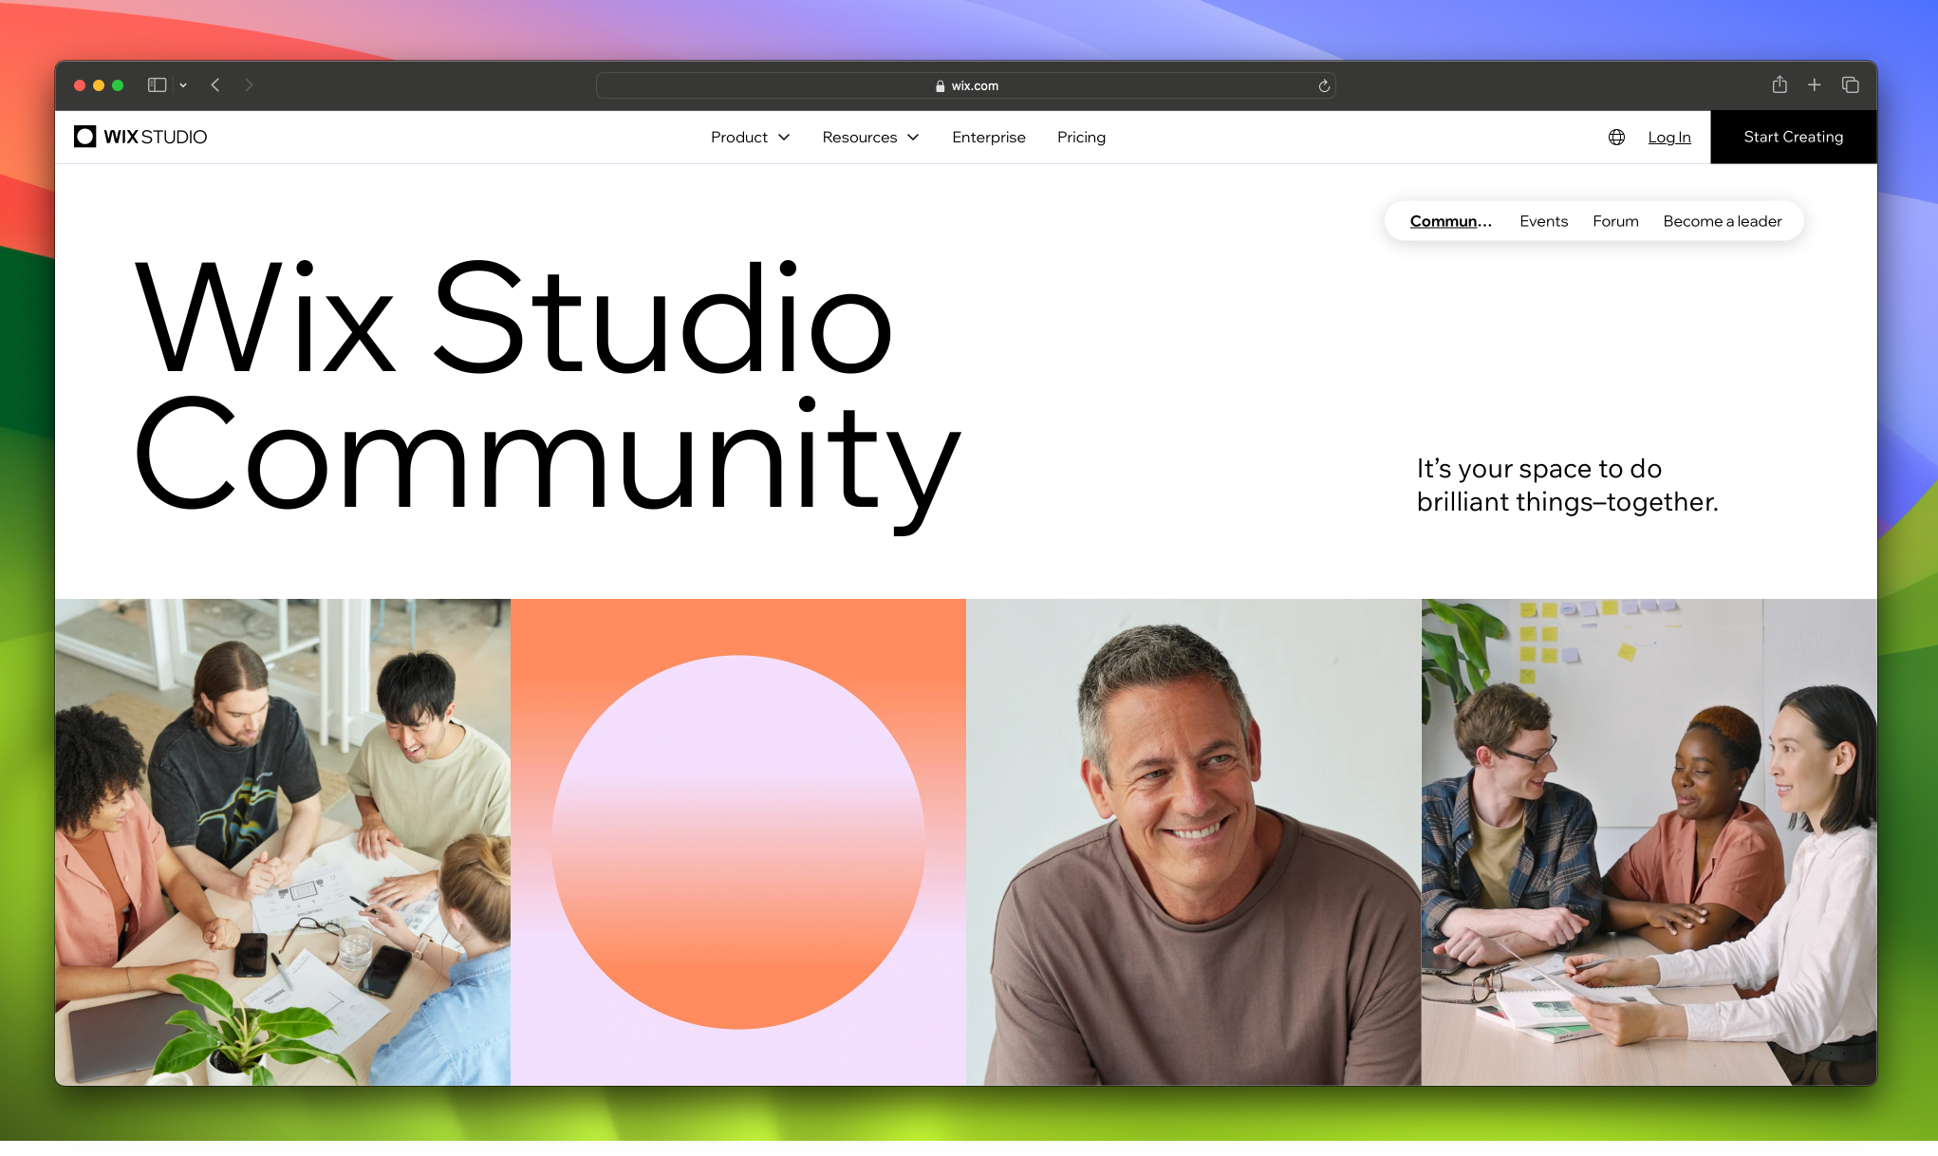Click the lock icon in address bar

[940, 85]
